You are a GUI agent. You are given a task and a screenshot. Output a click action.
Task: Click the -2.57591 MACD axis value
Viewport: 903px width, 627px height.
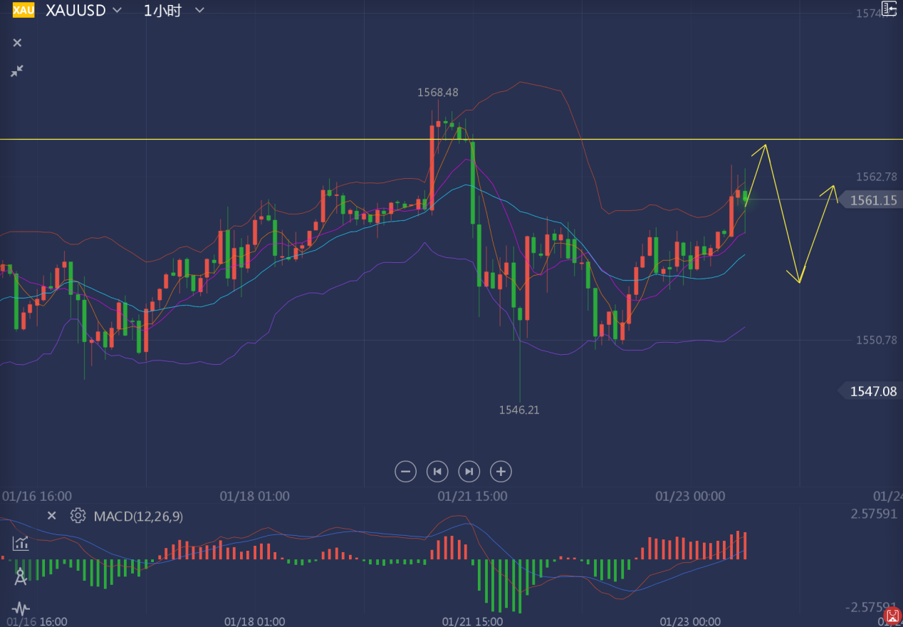(x=872, y=607)
